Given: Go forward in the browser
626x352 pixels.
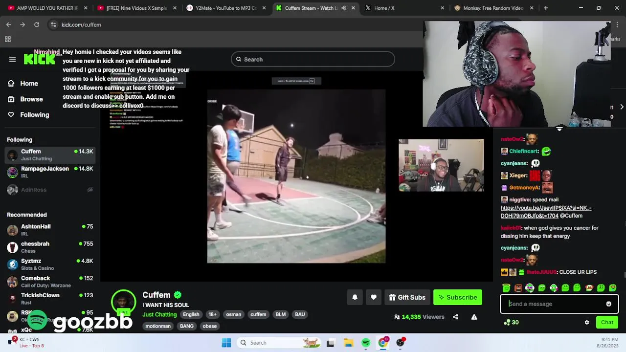Looking at the screenshot, I should pos(22,24).
